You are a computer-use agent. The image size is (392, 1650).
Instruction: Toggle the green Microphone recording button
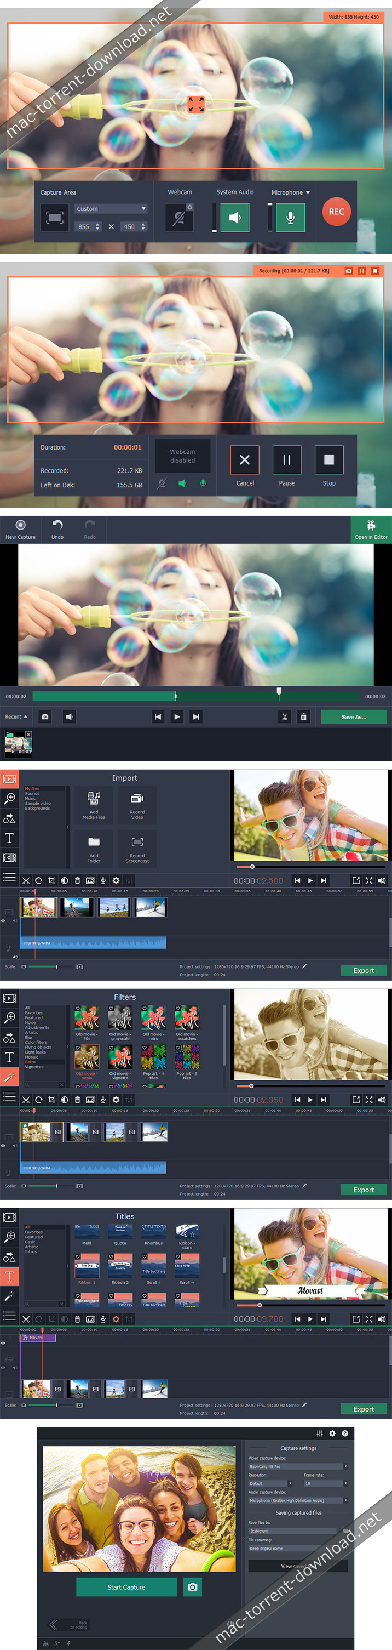click(290, 217)
